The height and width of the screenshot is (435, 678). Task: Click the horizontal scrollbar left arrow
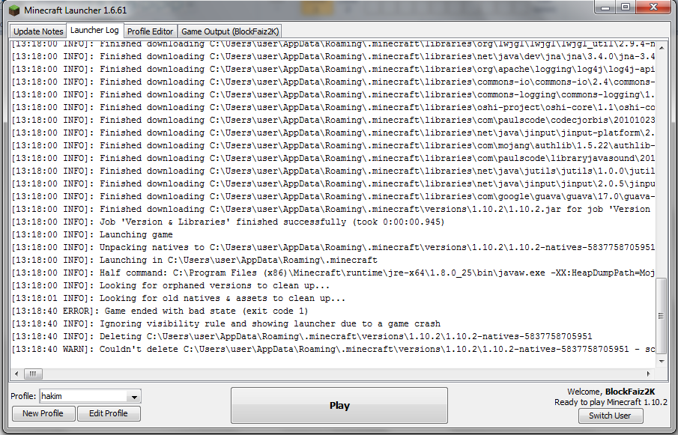16,374
